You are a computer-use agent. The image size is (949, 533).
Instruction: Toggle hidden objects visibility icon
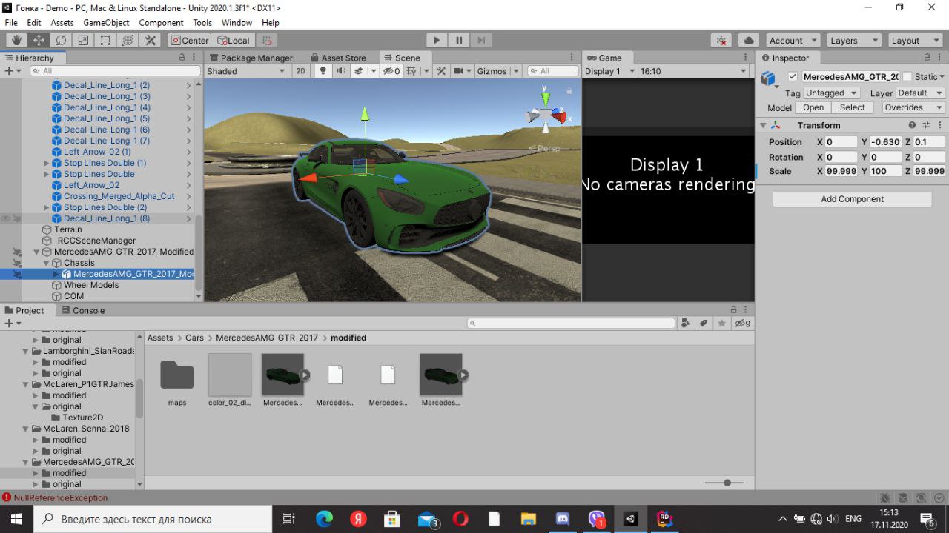click(x=391, y=71)
